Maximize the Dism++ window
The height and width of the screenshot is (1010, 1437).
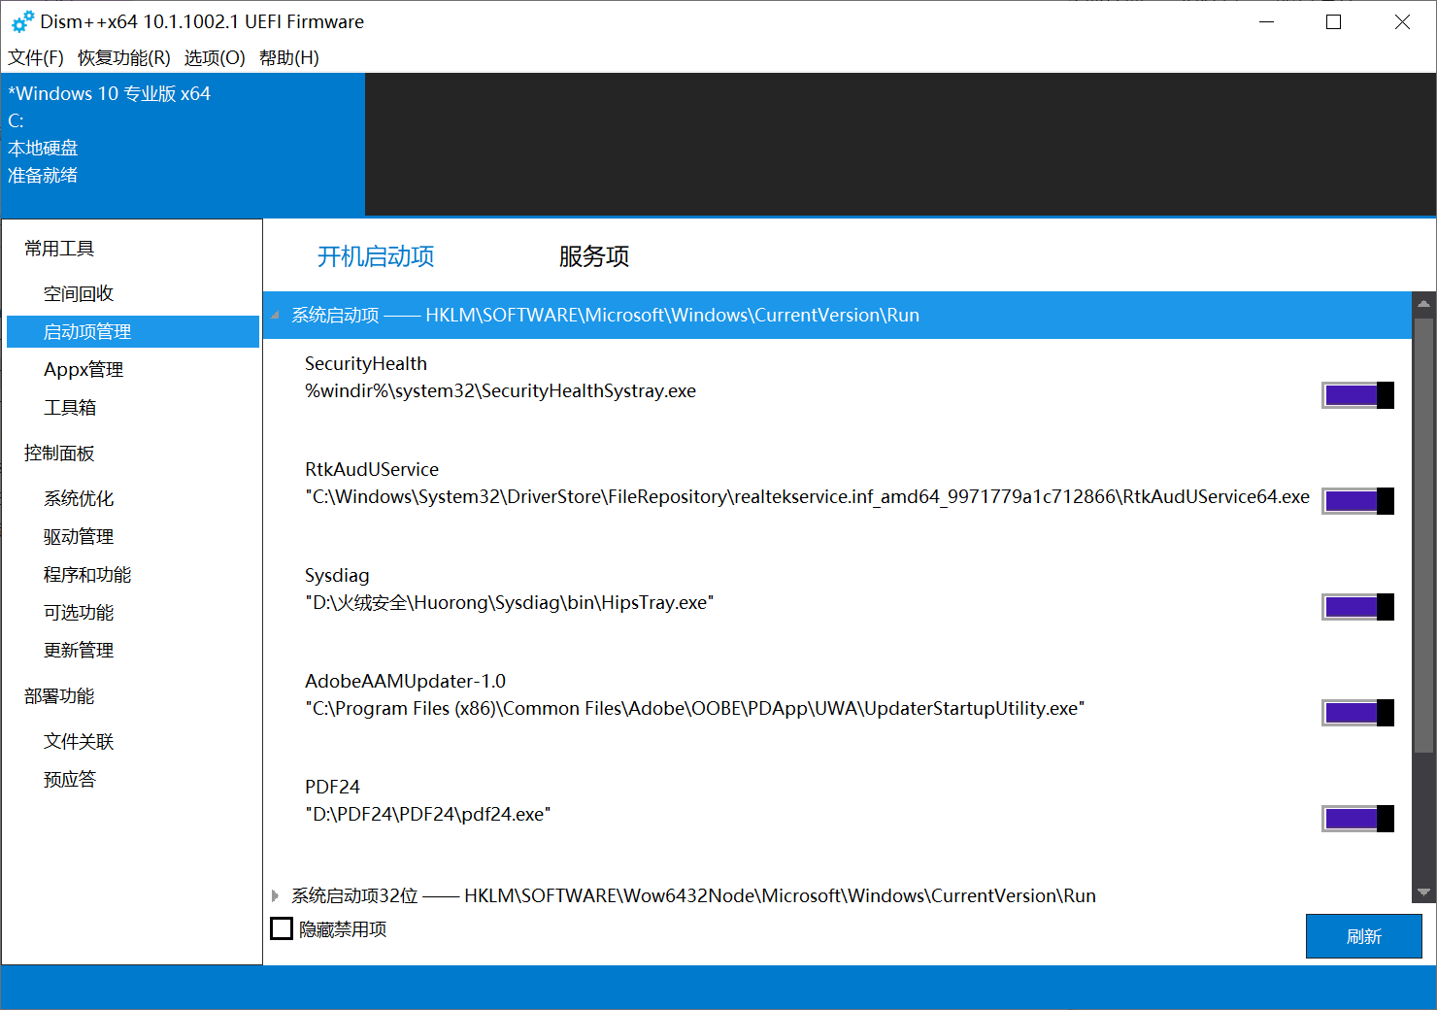1333,21
